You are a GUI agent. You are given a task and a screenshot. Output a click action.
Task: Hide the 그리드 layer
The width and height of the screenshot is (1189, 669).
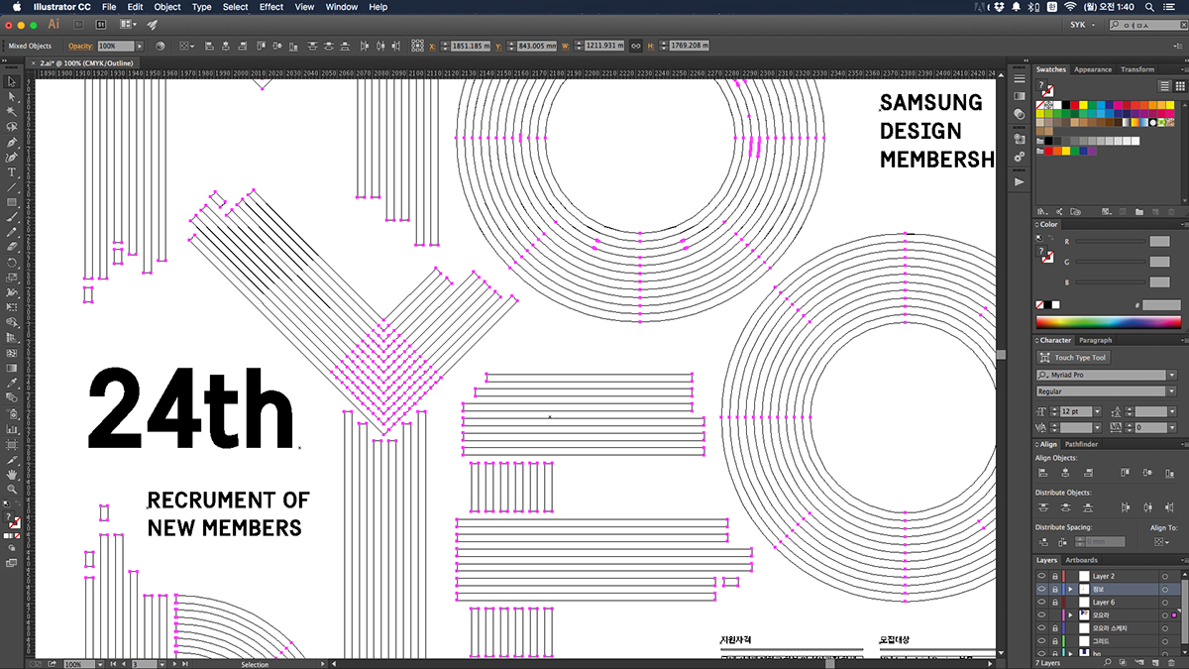[x=1041, y=640]
